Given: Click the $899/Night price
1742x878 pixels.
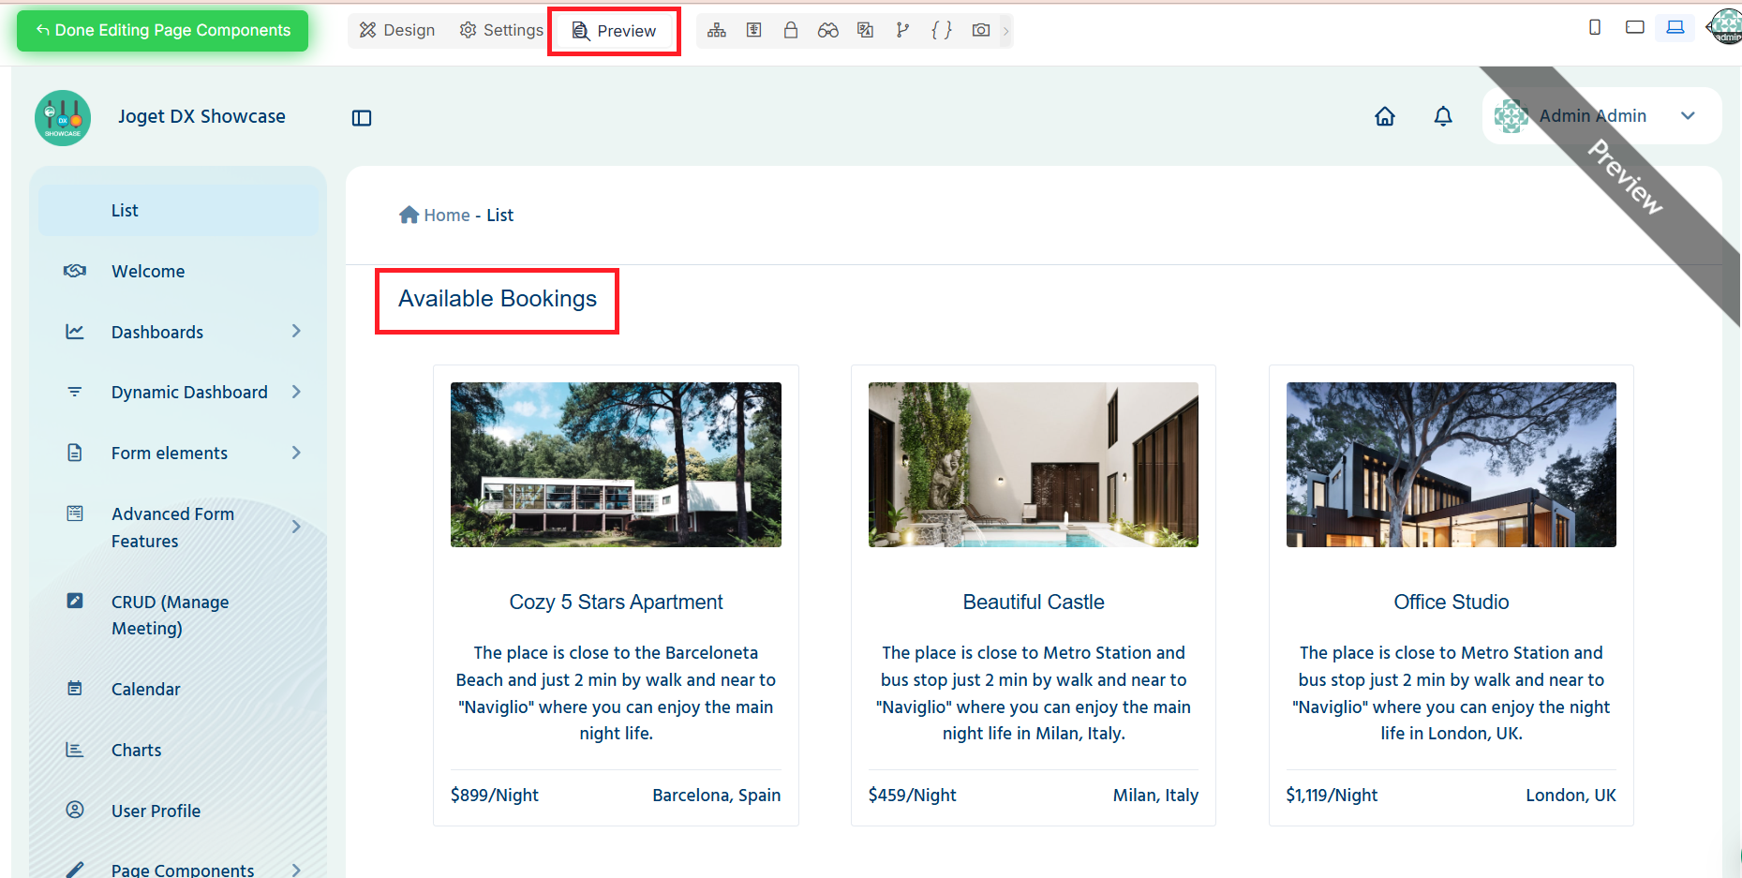Looking at the screenshot, I should 495,795.
